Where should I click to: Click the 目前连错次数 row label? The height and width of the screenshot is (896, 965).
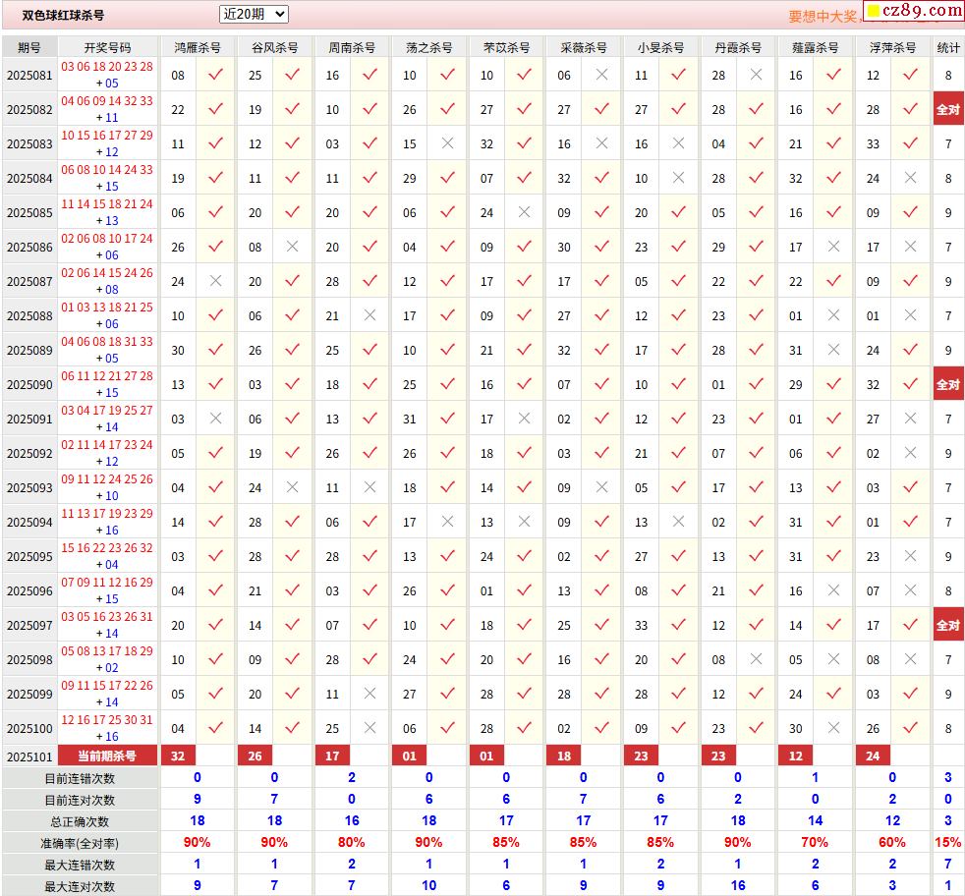point(80,778)
